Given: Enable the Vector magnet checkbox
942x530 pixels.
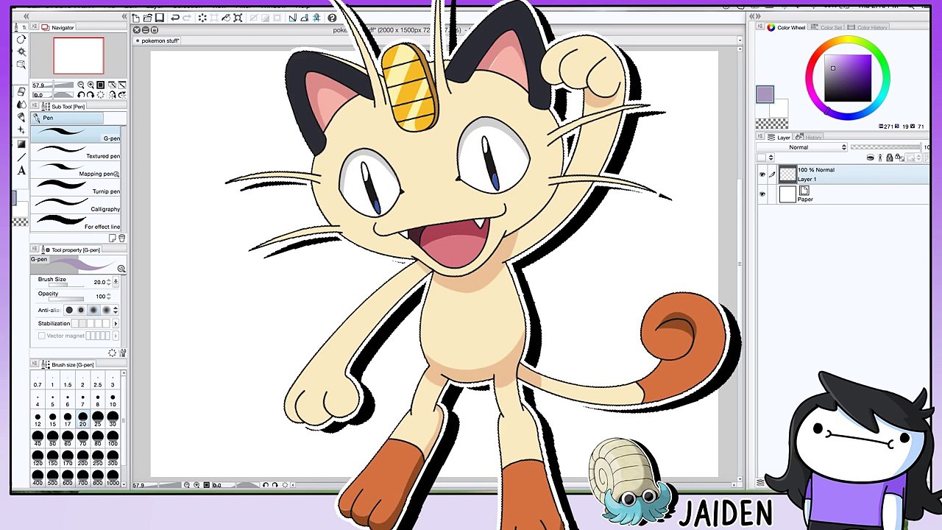Looking at the screenshot, I should 42,336.
